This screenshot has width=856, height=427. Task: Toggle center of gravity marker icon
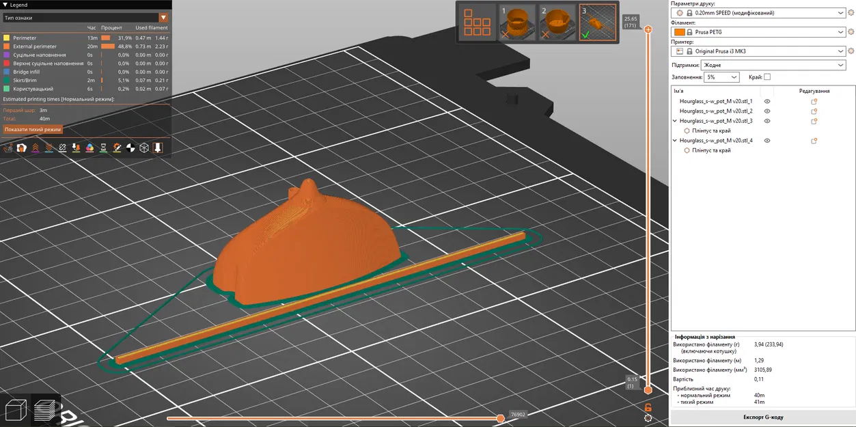130,148
